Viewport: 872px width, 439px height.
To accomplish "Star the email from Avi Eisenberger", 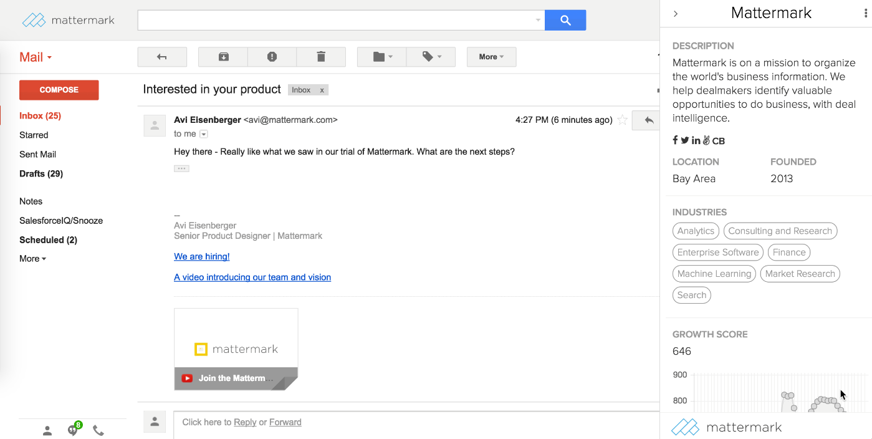I will coord(622,120).
